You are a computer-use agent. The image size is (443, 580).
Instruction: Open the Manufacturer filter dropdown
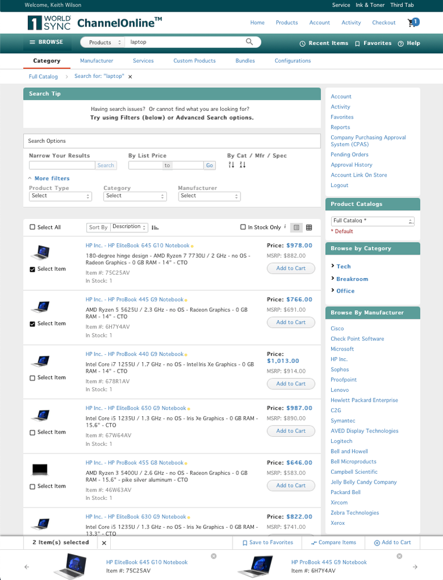coord(209,196)
